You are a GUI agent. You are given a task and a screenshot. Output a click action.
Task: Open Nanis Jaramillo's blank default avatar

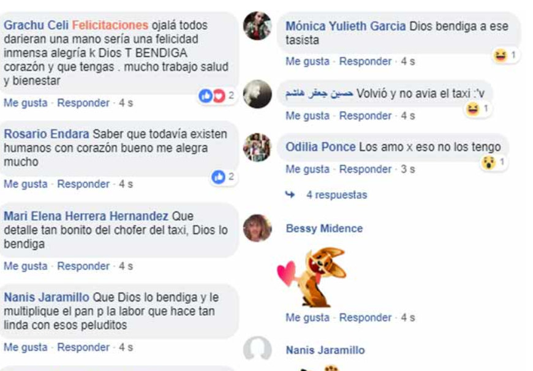pyautogui.click(x=257, y=349)
